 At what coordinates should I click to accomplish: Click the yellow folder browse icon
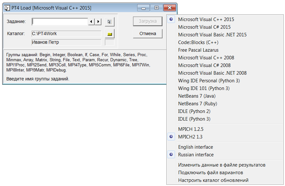coord(110,34)
